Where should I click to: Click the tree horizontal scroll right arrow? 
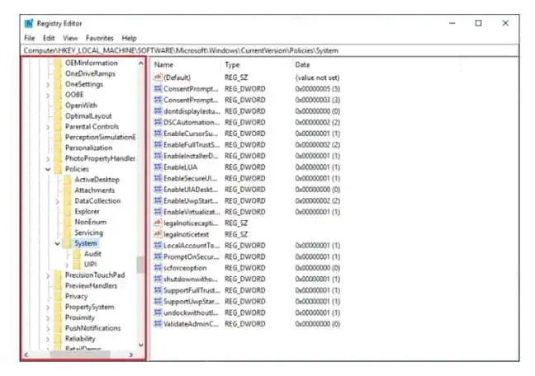pos(131,355)
